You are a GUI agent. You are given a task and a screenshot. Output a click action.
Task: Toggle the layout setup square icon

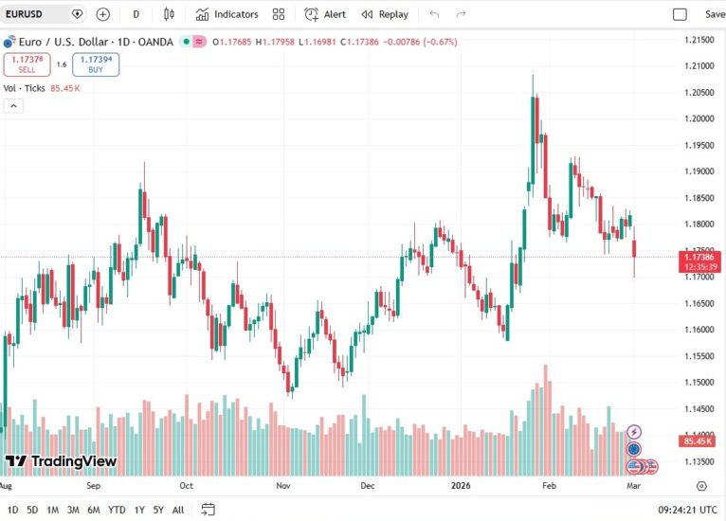(680, 14)
